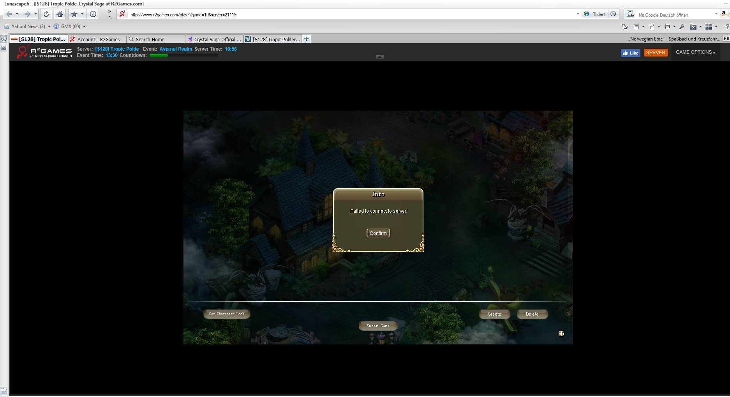Click the Amazon search engine icon
This screenshot has height=397, width=730.
tap(724, 14)
